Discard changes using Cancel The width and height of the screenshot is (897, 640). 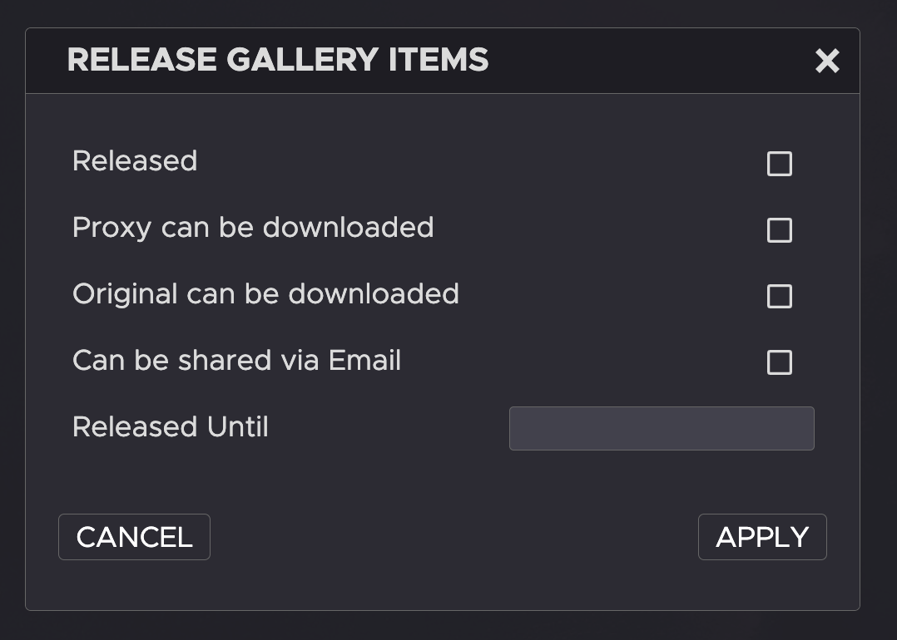(134, 537)
